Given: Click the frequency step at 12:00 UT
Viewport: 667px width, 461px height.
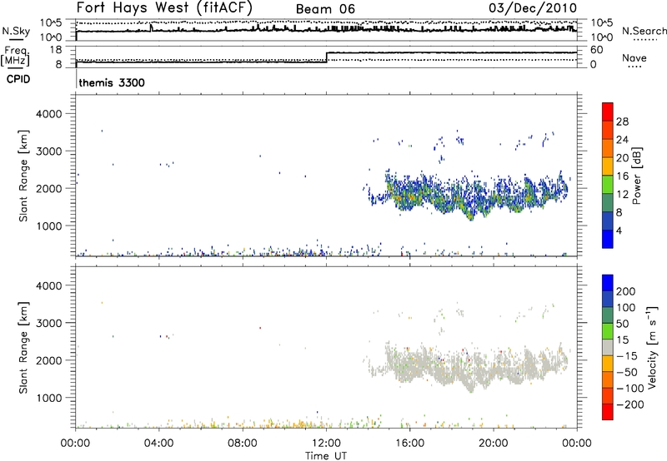Looking at the screenshot, I should coord(326,57).
